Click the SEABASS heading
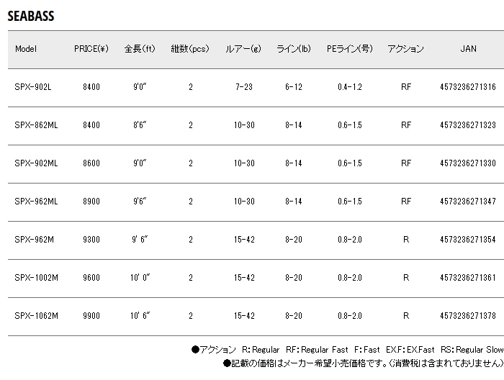504x380 pixels. click(x=31, y=16)
